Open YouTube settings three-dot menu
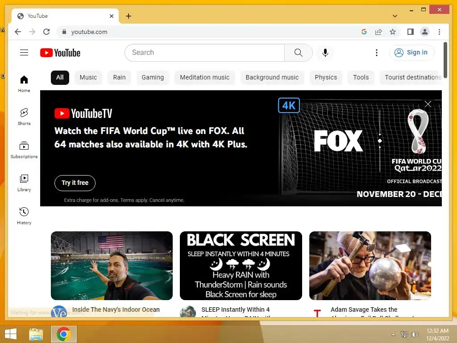Screen dimensions: 457x343 click(x=377, y=53)
